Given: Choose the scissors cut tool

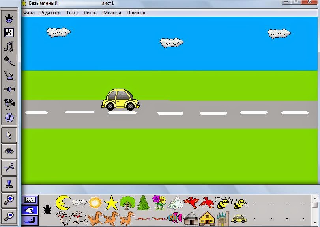Looking at the screenshot, I should (x=9, y=168).
